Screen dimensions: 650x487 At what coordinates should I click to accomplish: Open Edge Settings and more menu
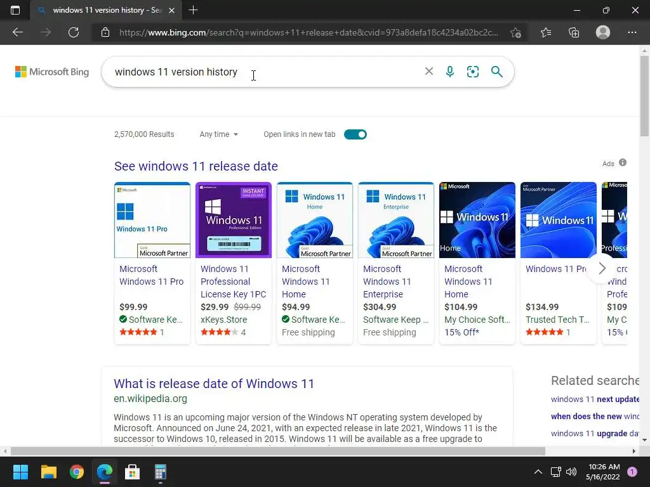(x=632, y=32)
